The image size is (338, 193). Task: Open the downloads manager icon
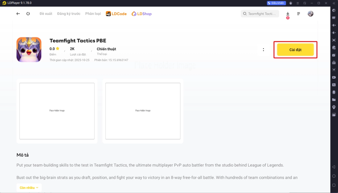click(x=288, y=14)
